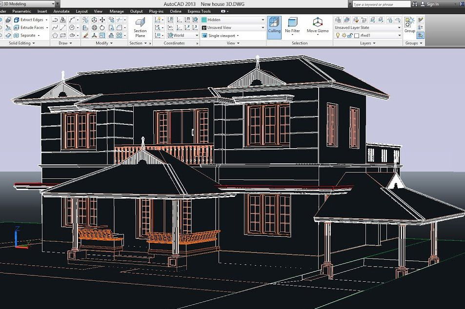Switch to the Express Tools tab
Screen dimensions: 465x309
point(199,11)
